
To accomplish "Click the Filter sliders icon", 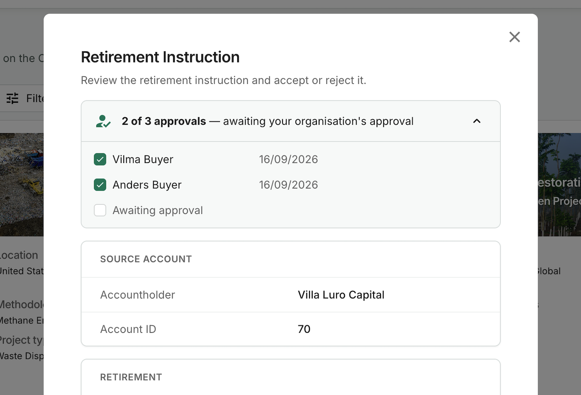I will point(12,98).
